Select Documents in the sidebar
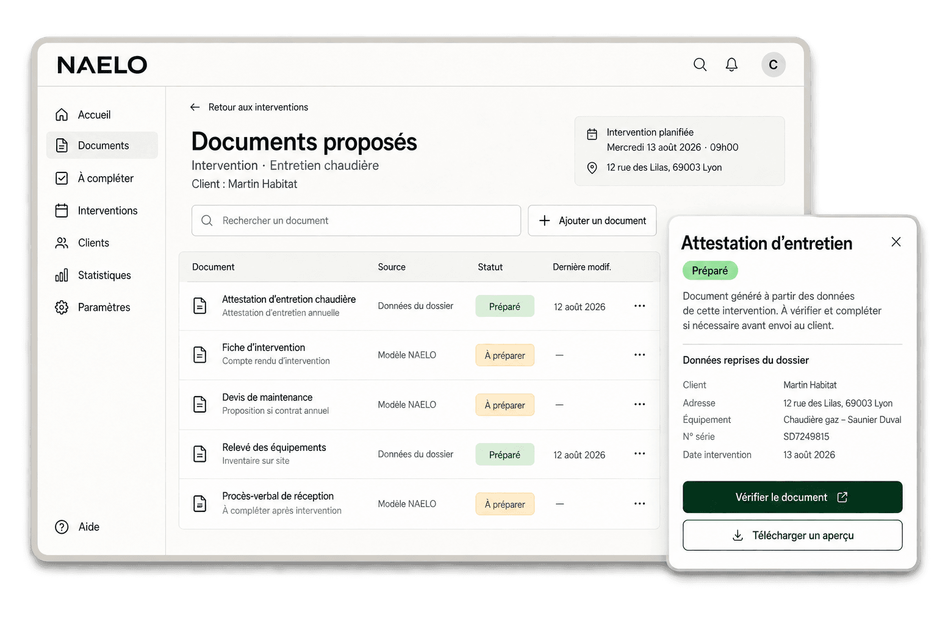 pos(102,146)
